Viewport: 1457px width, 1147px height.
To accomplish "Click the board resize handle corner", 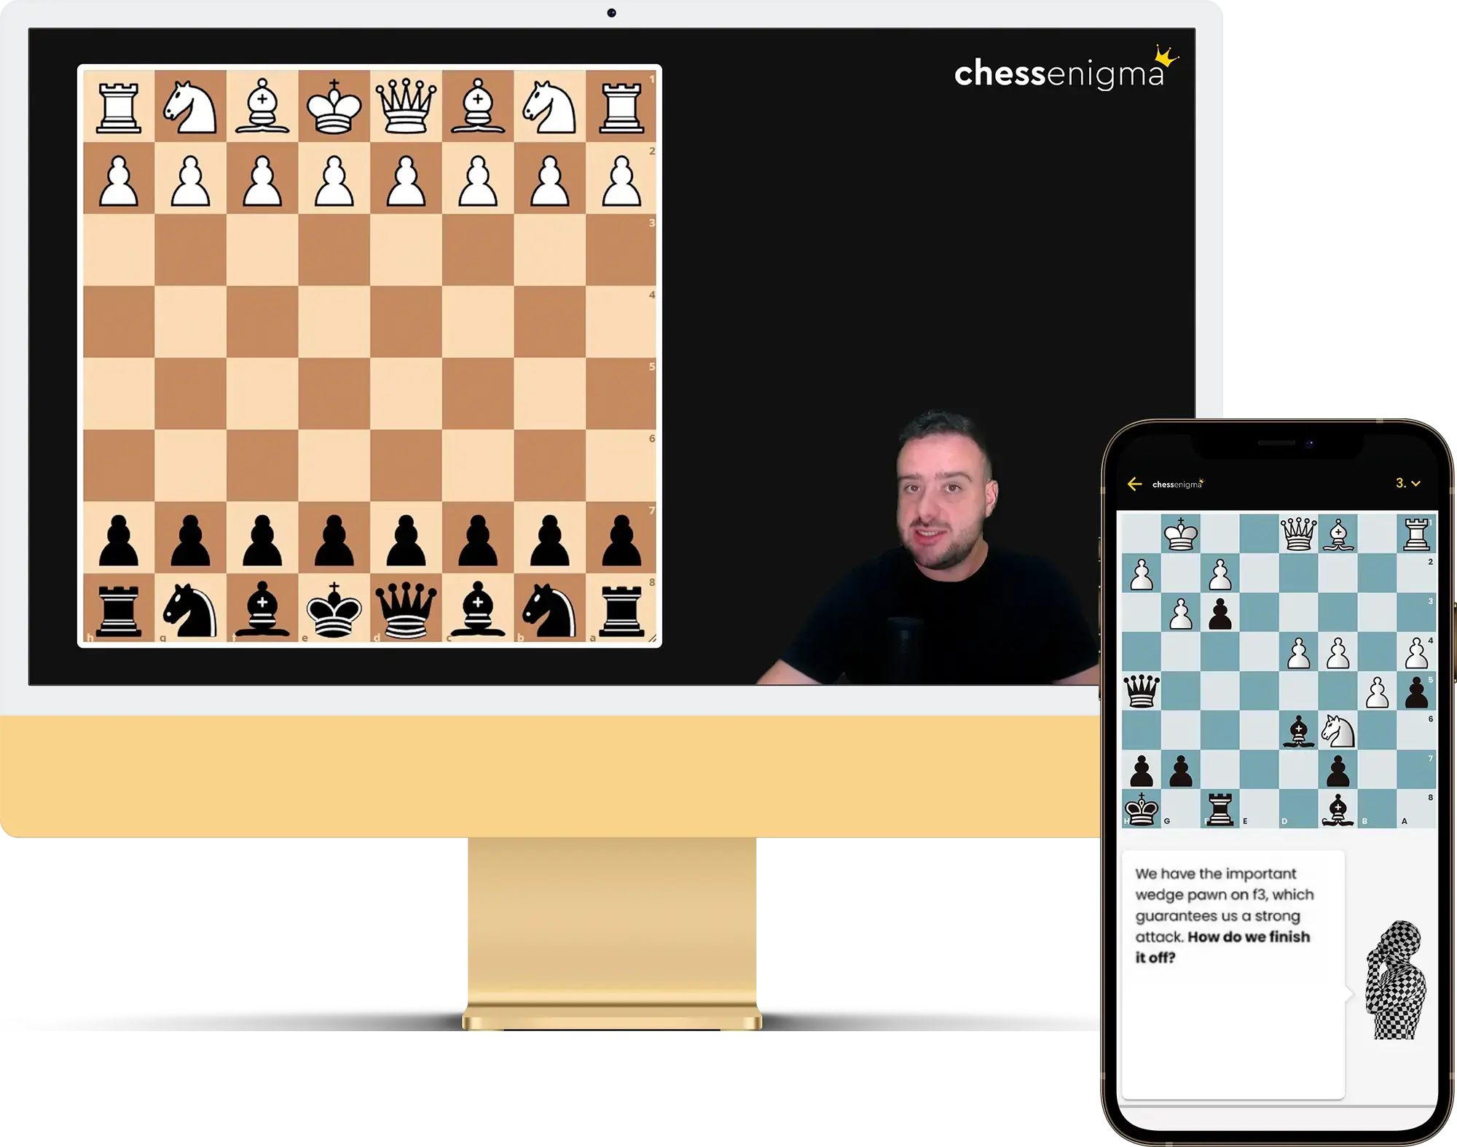I will 653,639.
